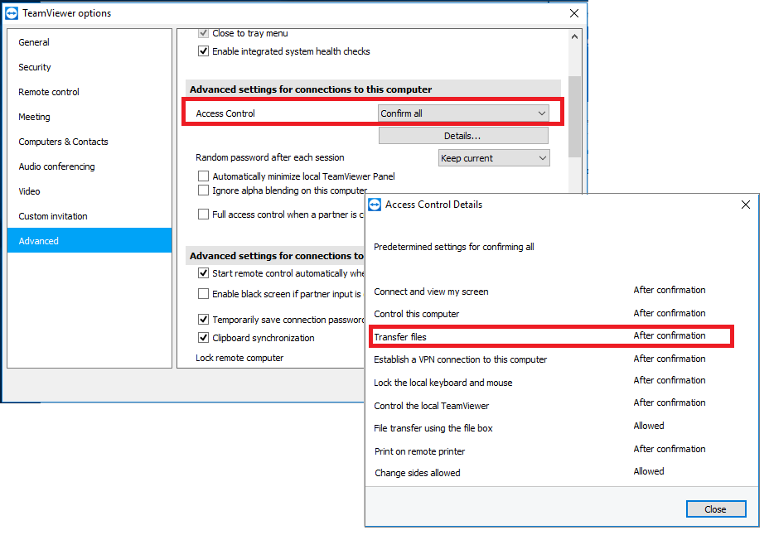The image size is (769, 535).
Task: Click Connect and view my screen row
Action: coord(539,291)
